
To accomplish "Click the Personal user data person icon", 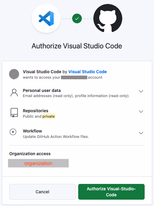I will tap(14, 93).
